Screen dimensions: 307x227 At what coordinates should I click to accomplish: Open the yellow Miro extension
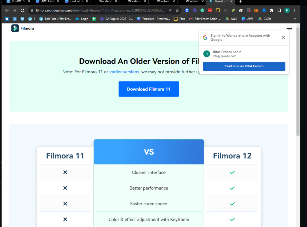pos(218,11)
